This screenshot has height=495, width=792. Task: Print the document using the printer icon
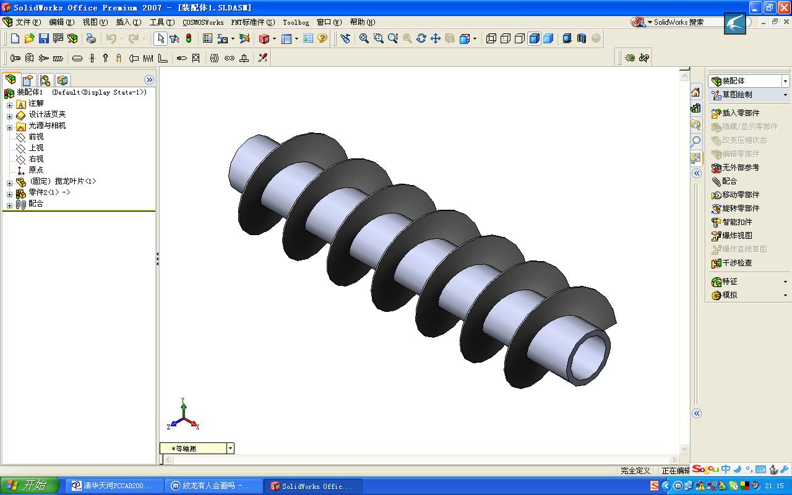[91, 38]
